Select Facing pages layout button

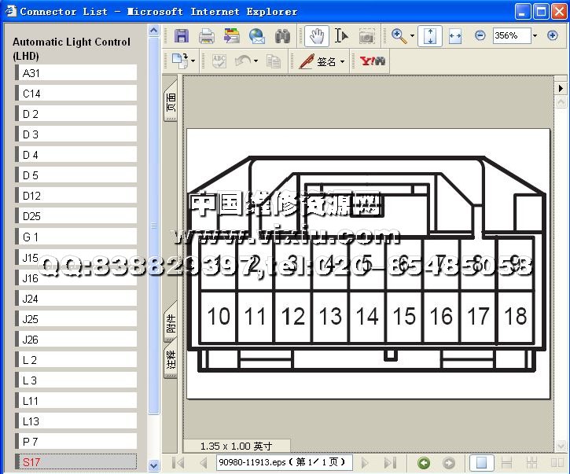557,463
